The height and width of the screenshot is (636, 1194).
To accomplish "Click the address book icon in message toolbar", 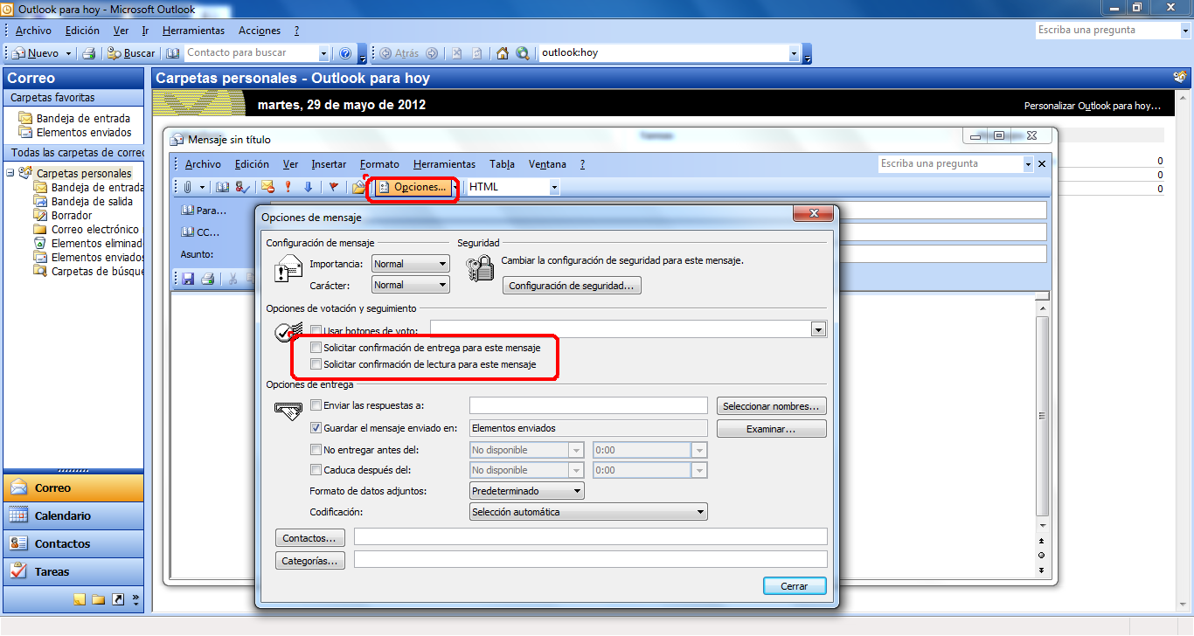I will [x=222, y=187].
